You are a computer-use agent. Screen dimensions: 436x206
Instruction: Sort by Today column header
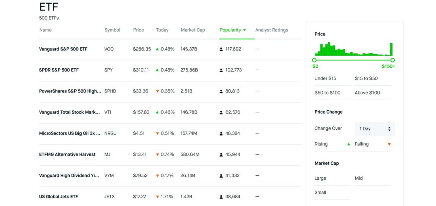click(162, 30)
